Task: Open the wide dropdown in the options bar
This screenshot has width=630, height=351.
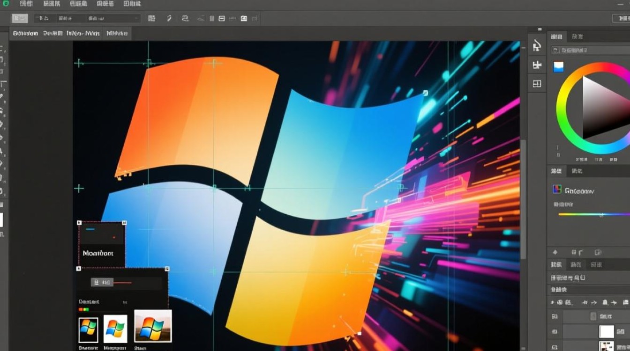Action: coord(98,19)
